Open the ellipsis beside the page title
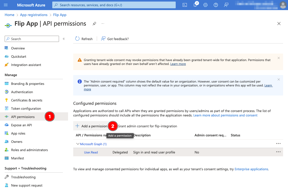 [103, 24]
